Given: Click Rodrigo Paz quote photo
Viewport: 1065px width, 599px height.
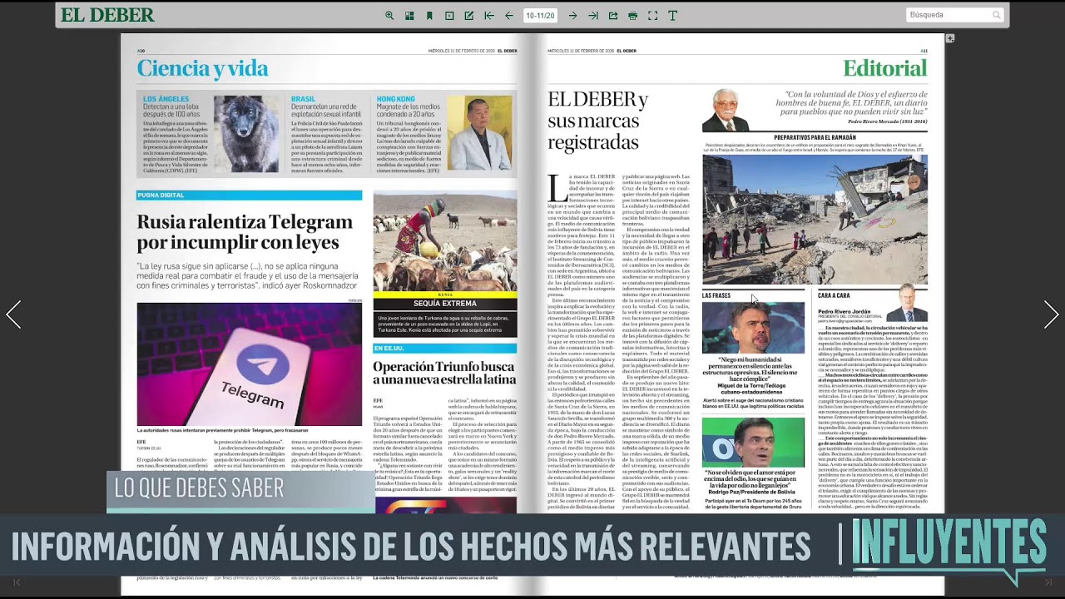Looking at the screenshot, I should 753,443.
